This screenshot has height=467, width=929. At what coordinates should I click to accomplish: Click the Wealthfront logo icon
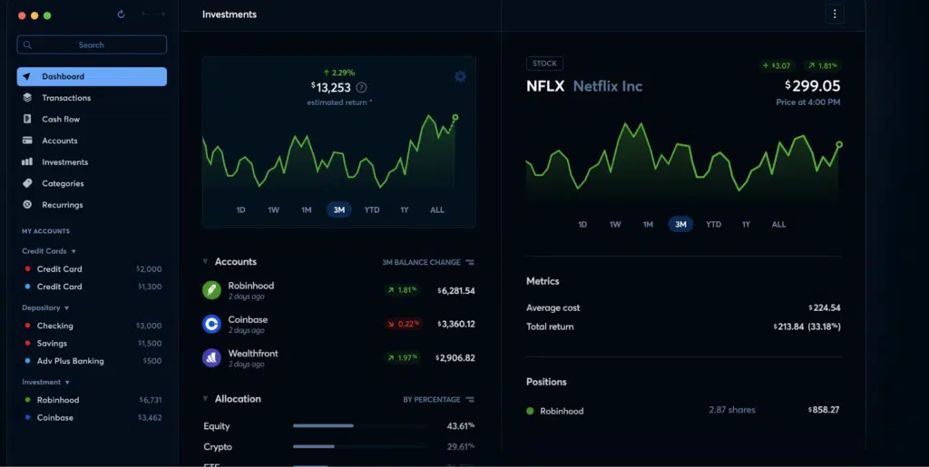point(211,357)
